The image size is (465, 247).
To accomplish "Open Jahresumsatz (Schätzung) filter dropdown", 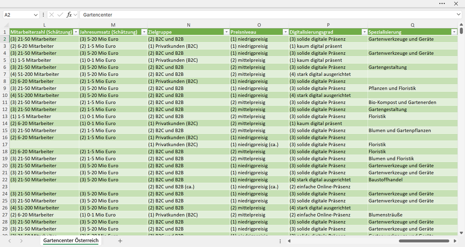I will [x=144, y=32].
